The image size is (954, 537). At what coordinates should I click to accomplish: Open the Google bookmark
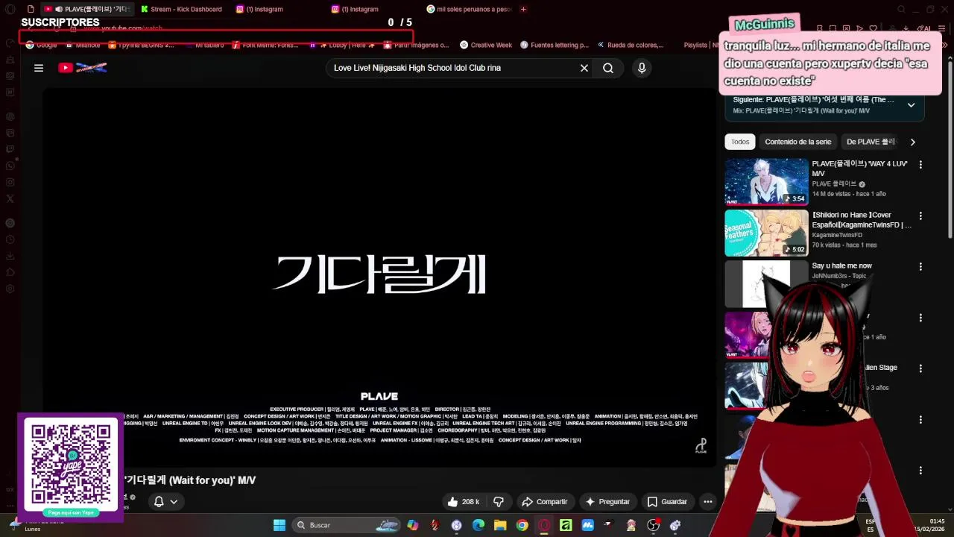coord(41,45)
